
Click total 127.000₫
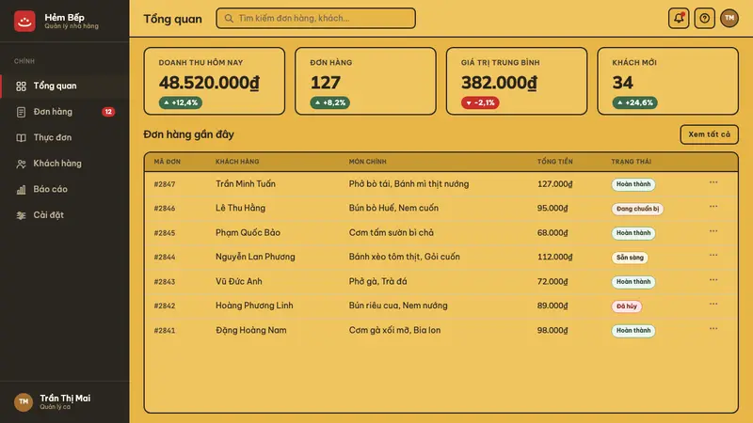point(554,183)
